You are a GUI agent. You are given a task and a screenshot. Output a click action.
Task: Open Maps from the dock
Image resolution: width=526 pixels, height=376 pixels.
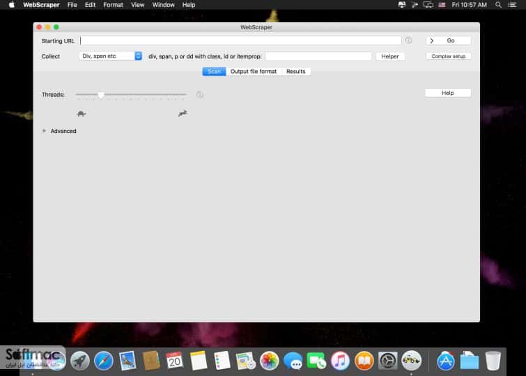(245, 361)
